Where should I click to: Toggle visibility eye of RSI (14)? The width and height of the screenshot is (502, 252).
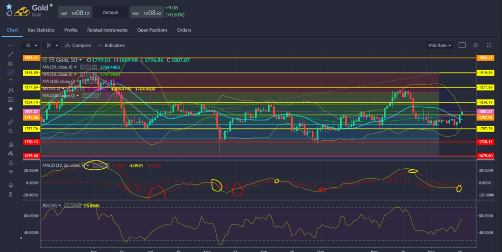tap(67, 206)
